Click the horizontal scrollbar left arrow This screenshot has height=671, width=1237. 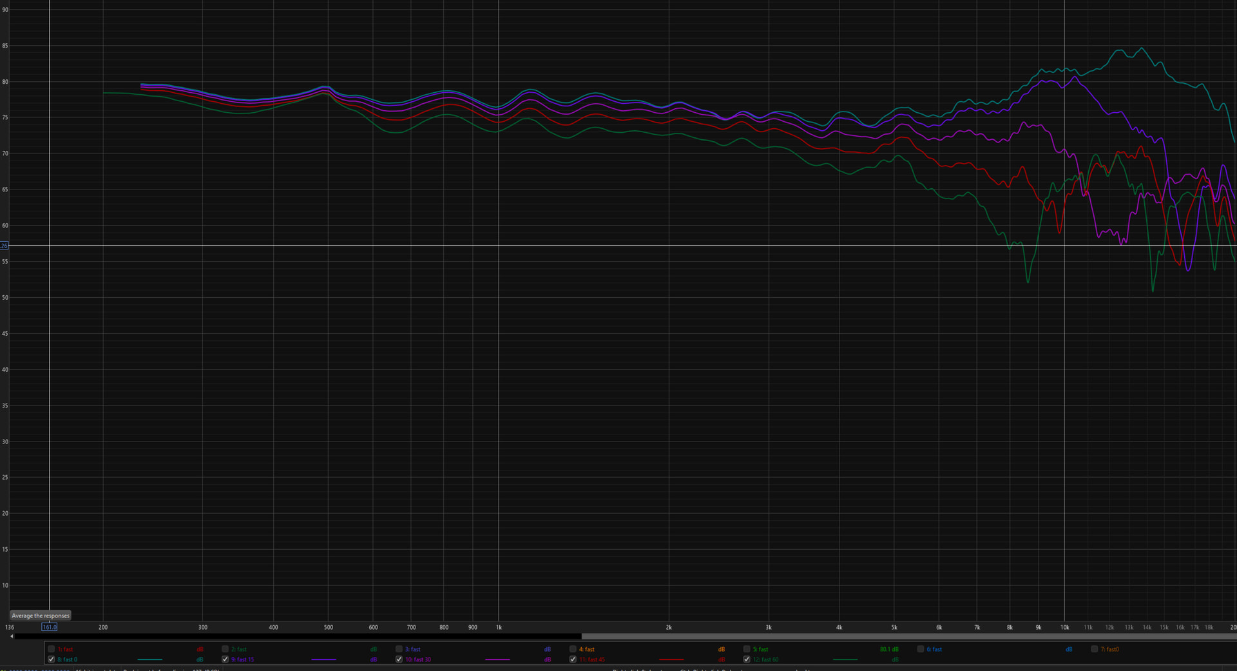click(x=12, y=637)
